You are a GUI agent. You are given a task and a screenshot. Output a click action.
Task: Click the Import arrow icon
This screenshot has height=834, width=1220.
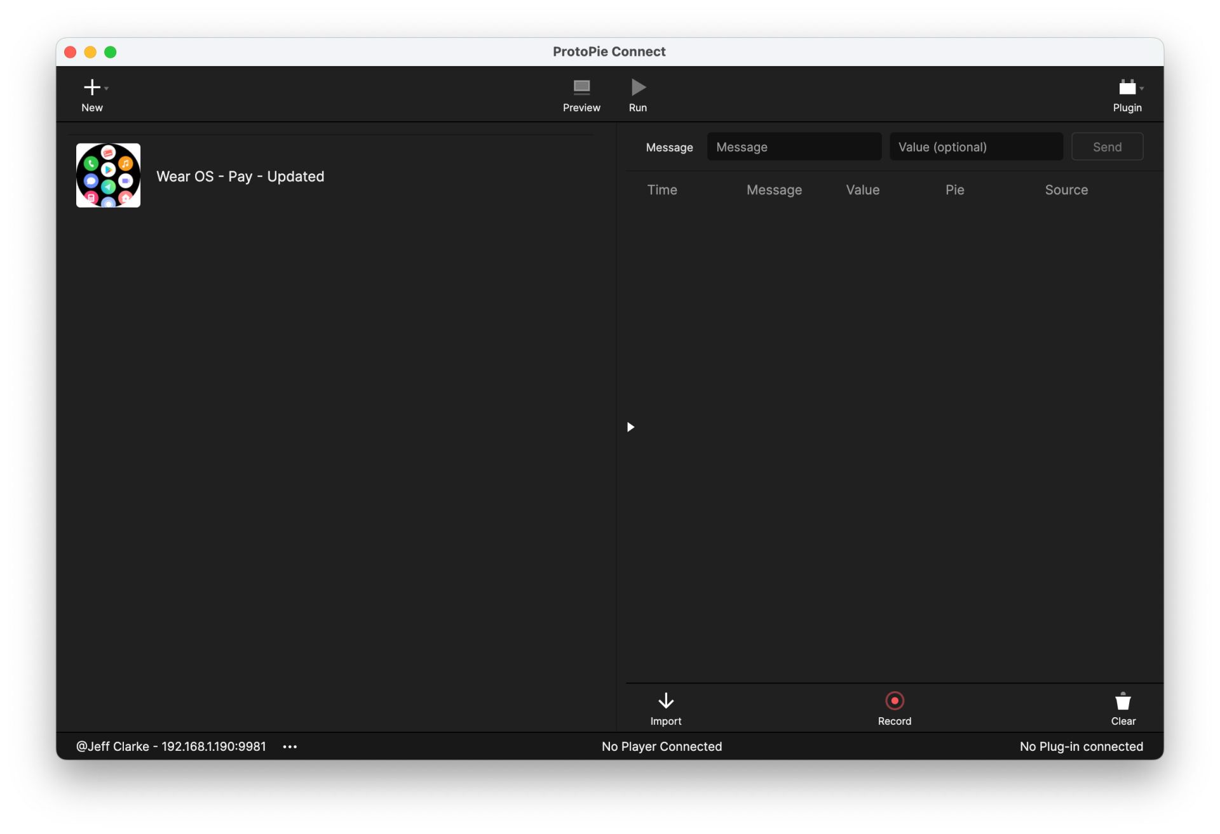(665, 701)
